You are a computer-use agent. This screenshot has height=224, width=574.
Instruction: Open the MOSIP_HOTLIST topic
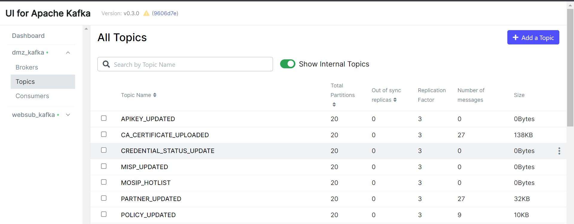point(146,183)
